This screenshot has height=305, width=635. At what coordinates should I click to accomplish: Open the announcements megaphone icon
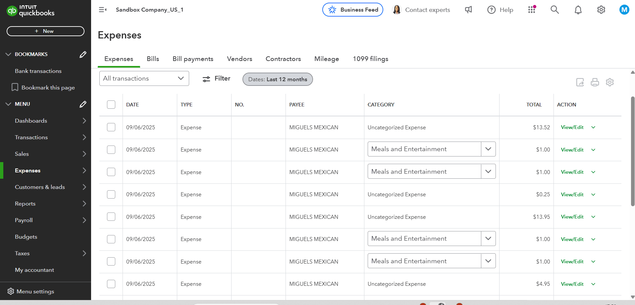468,10
